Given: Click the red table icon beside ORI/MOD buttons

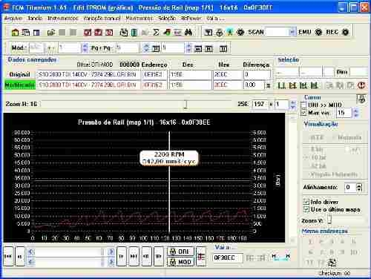Looking at the screenshot, I should tap(201, 257).
